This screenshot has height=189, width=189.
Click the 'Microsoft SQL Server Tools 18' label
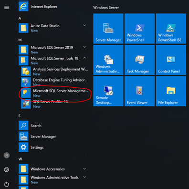pos(54,58)
